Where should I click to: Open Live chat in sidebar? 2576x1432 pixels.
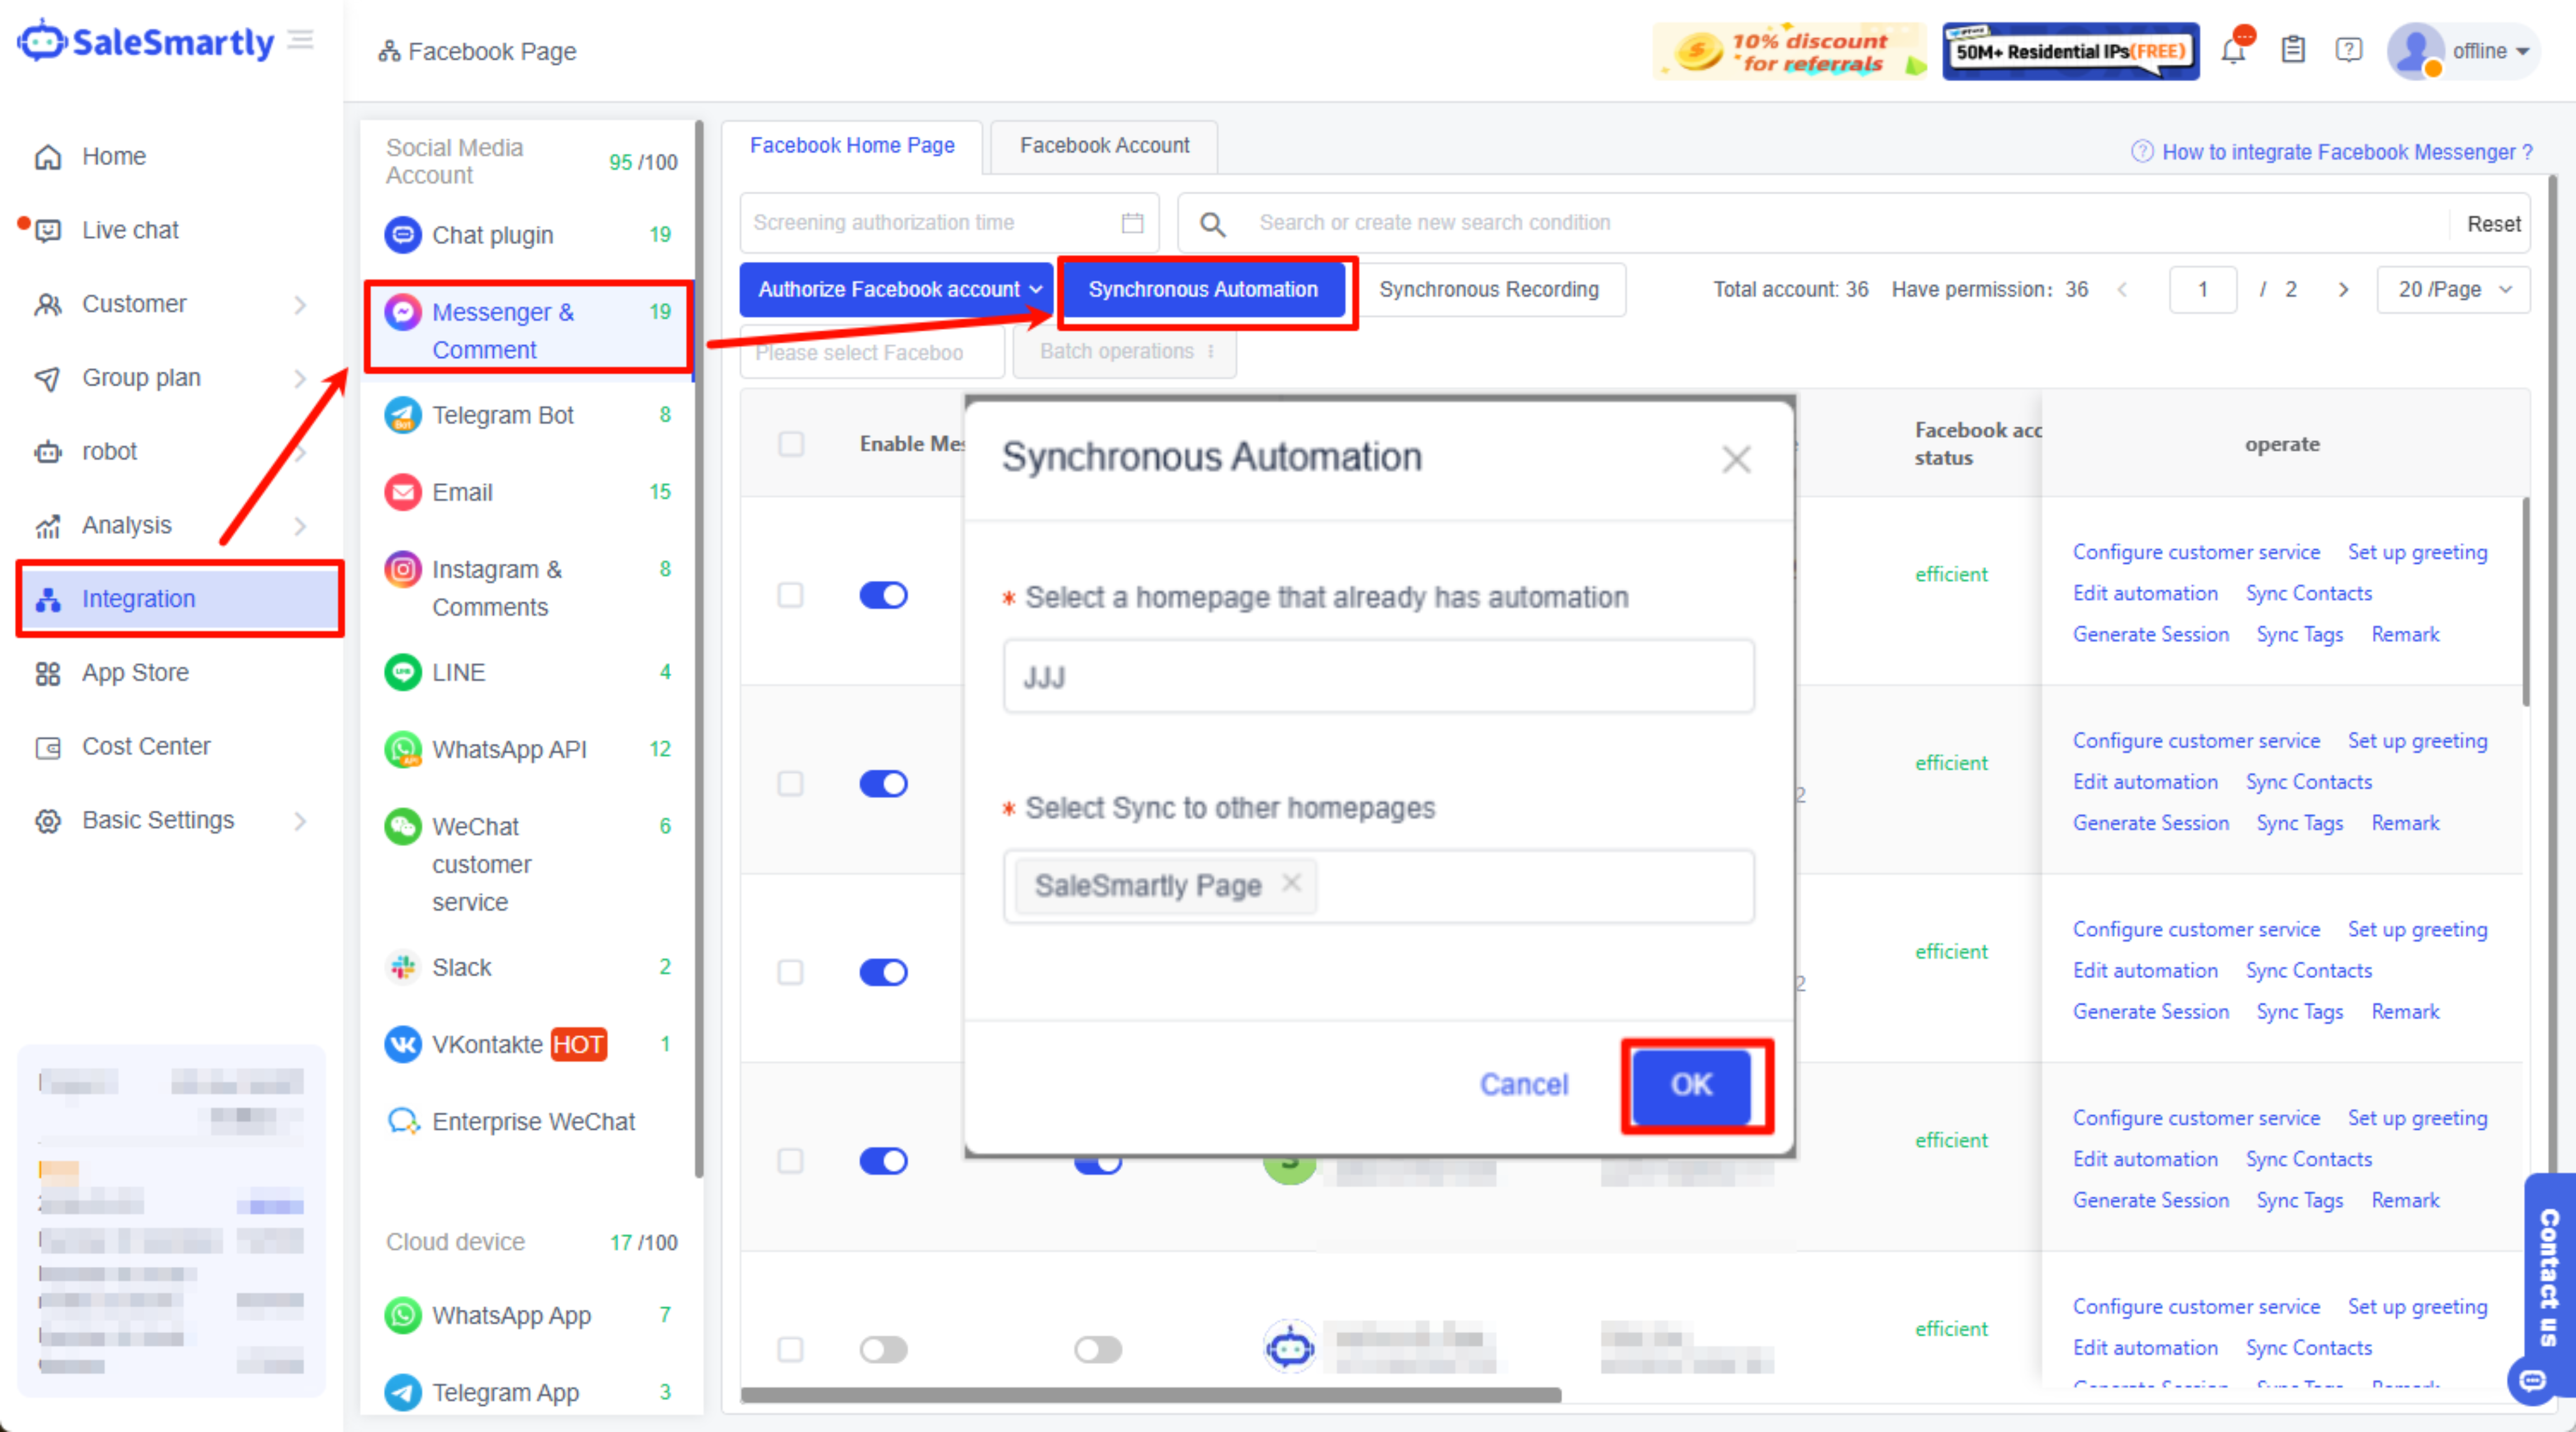[130, 230]
